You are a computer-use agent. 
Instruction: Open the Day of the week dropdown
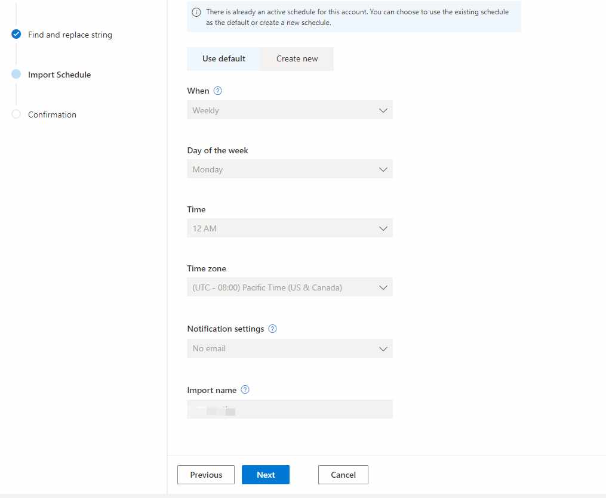point(290,169)
